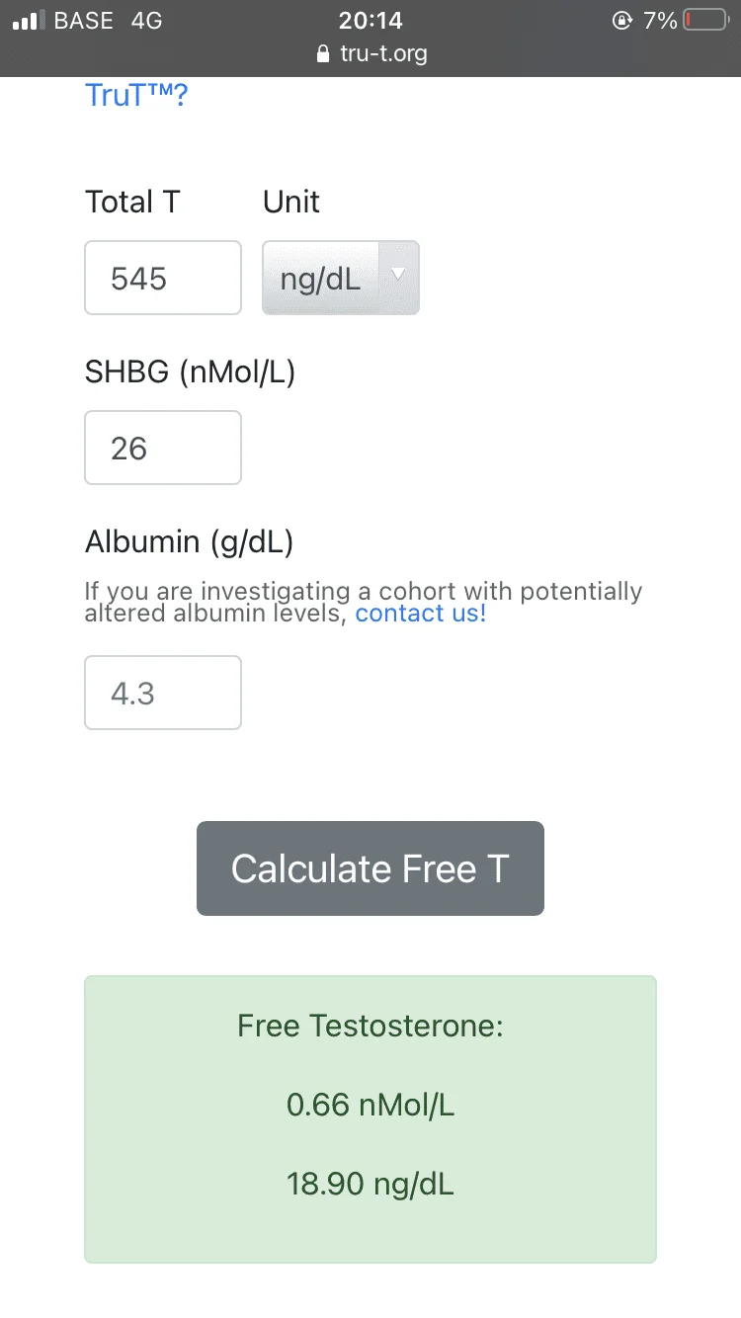Focus the Albumin field showing 4.3

[x=163, y=694]
